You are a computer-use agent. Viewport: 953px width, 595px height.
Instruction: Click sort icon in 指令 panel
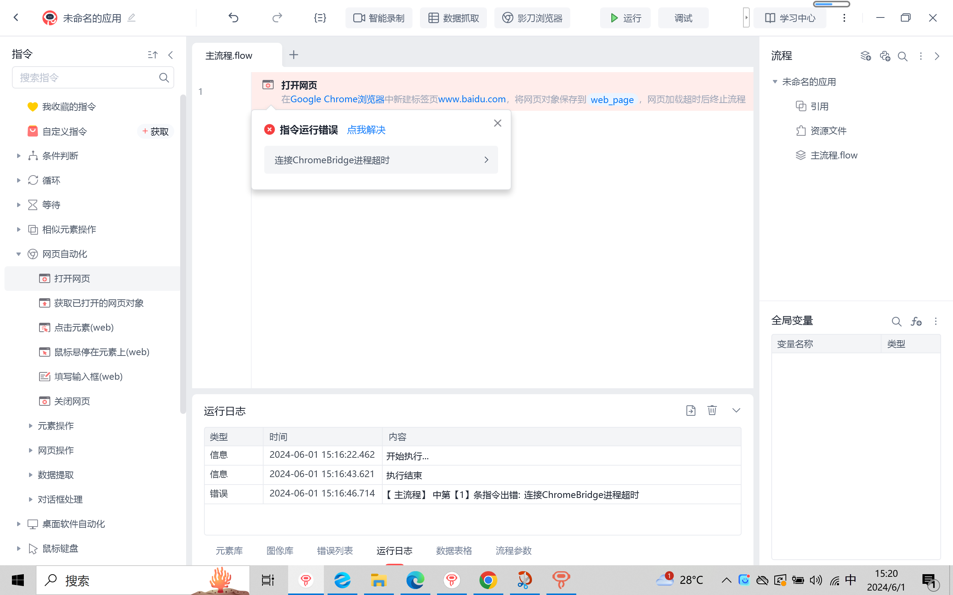(152, 55)
